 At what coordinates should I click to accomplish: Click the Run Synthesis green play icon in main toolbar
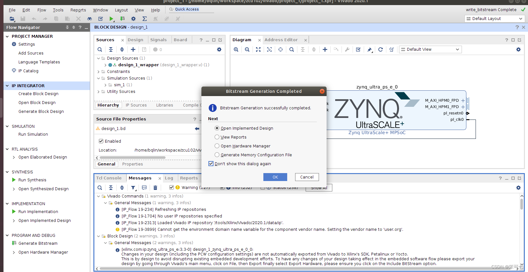click(x=112, y=19)
